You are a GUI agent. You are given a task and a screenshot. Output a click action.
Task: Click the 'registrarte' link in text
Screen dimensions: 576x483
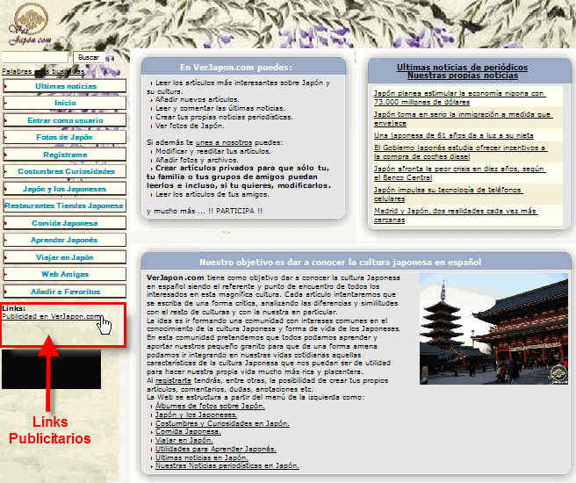pos(173,380)
